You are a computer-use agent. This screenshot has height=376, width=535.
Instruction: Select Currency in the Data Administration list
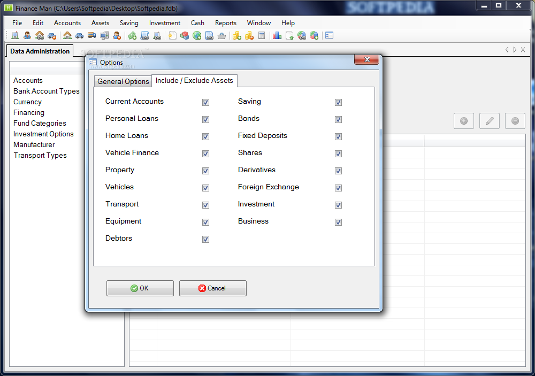coord(27,102)
